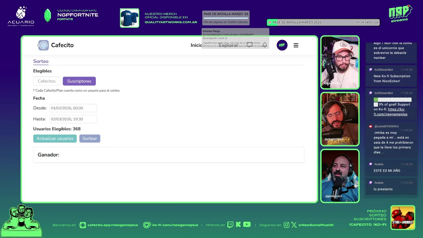This screenshot has width=423, height=238.
Task: Click the Hasta date field
Action: 73,119
